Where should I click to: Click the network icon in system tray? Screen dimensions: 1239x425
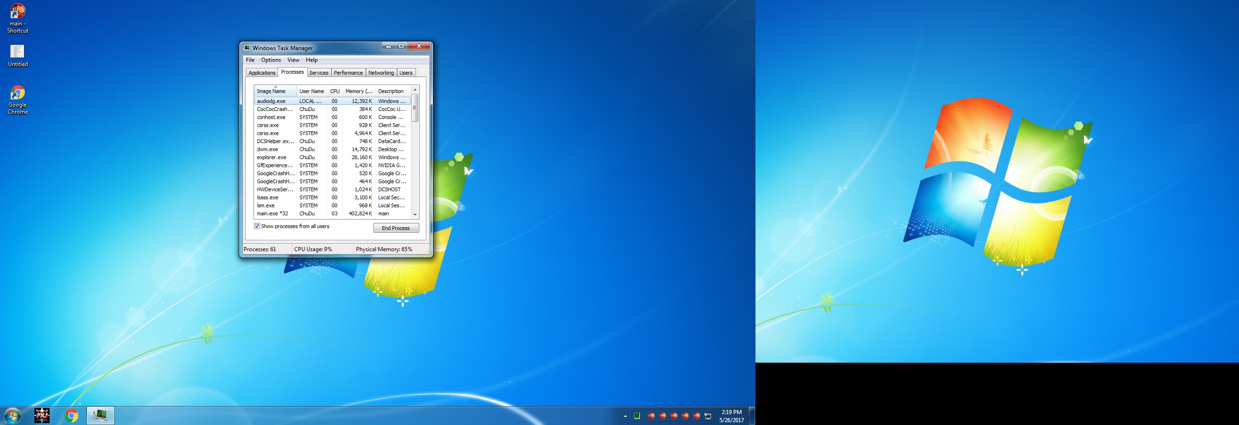[x=707, y=416]
